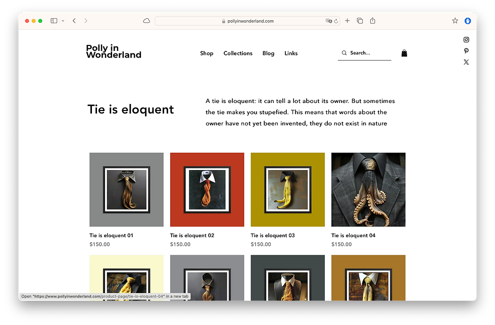Click the Polly in Wonderland logo
This screenshot has height=325, width=495.
coord(114,51)
